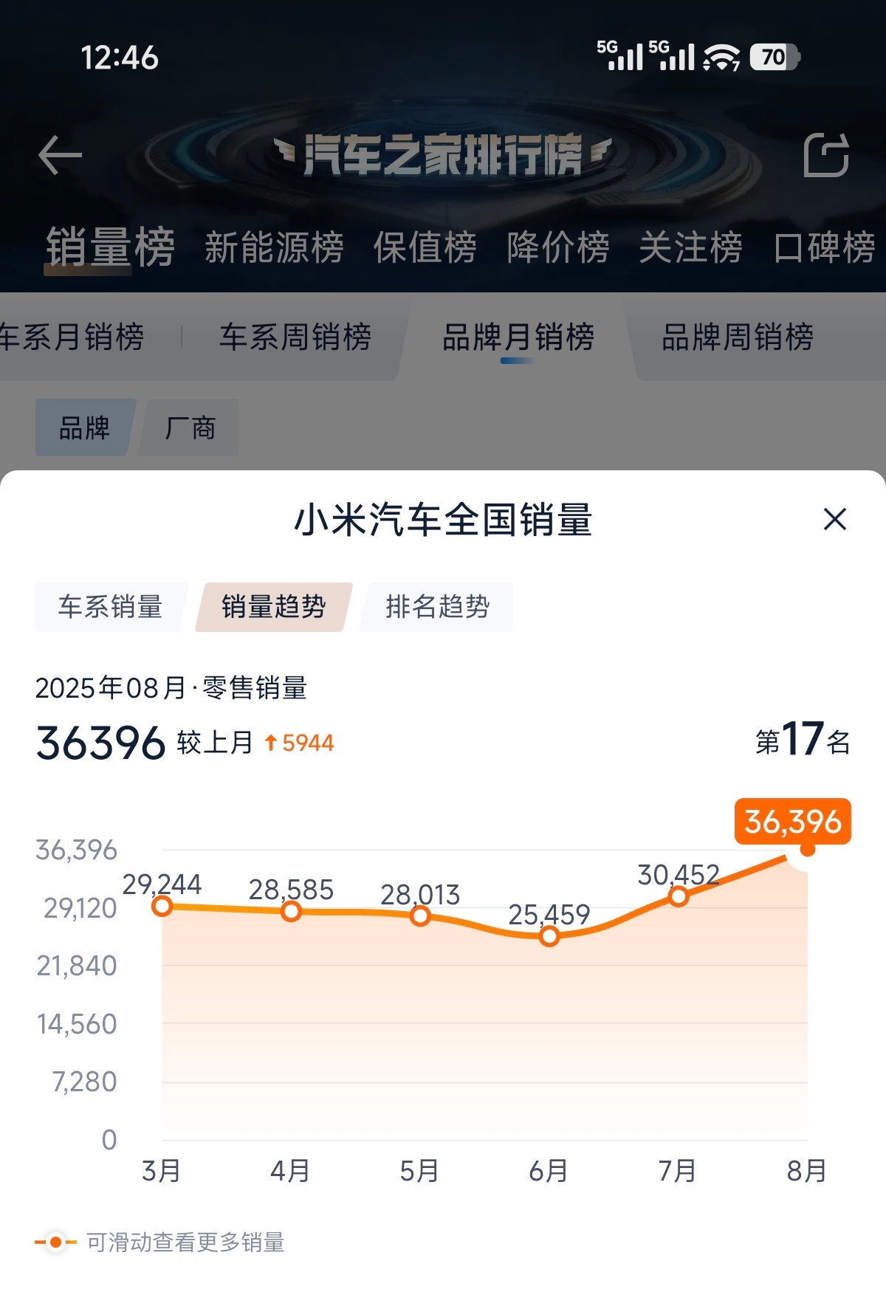Screen dimensions: 886x1309
Task: Switch to 品牌周销榜 sub-tab
Action: pos(738,337)
